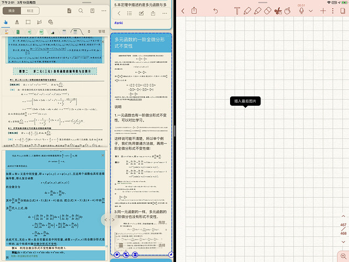This screenshot has height=262, width=349.
Task: Click the 说明 heading in the card
Action: tap(118, 107)
